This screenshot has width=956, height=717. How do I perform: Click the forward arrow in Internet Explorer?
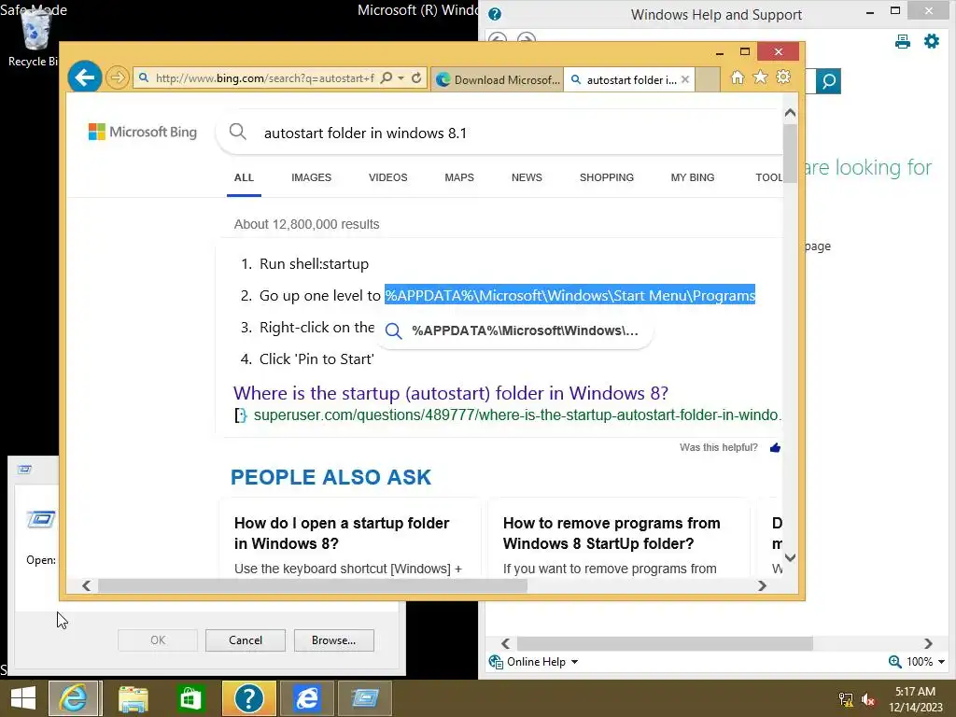tap(117, 78)
